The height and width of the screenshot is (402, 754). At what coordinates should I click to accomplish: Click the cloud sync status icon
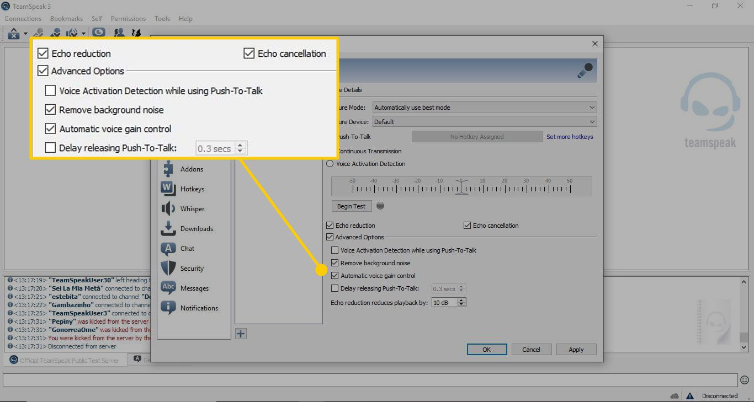[x=675, y=396]
